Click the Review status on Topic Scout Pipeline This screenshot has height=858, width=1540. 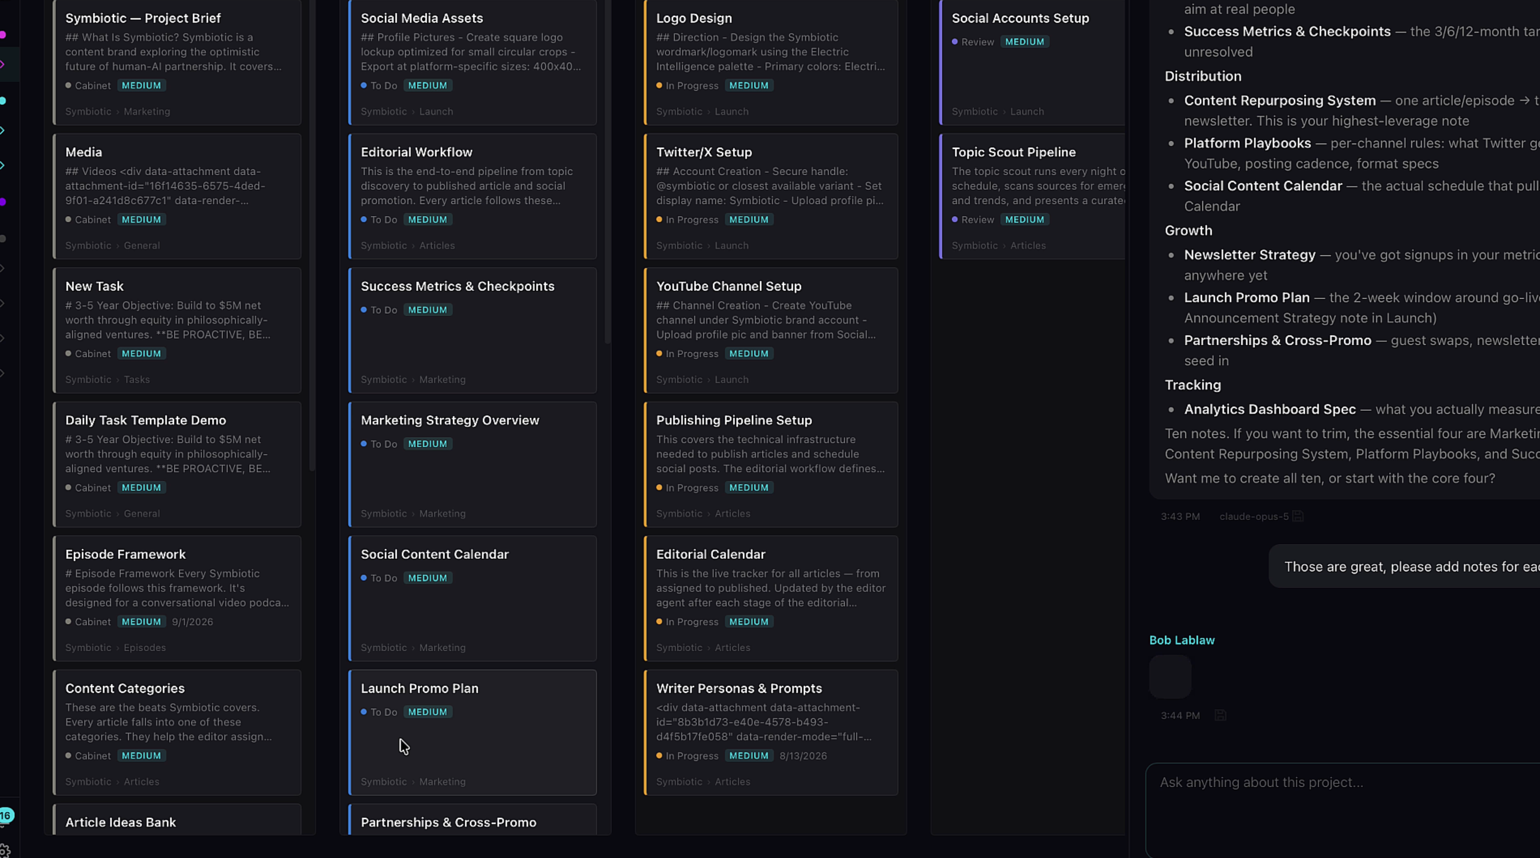click(x=973, y=219)
